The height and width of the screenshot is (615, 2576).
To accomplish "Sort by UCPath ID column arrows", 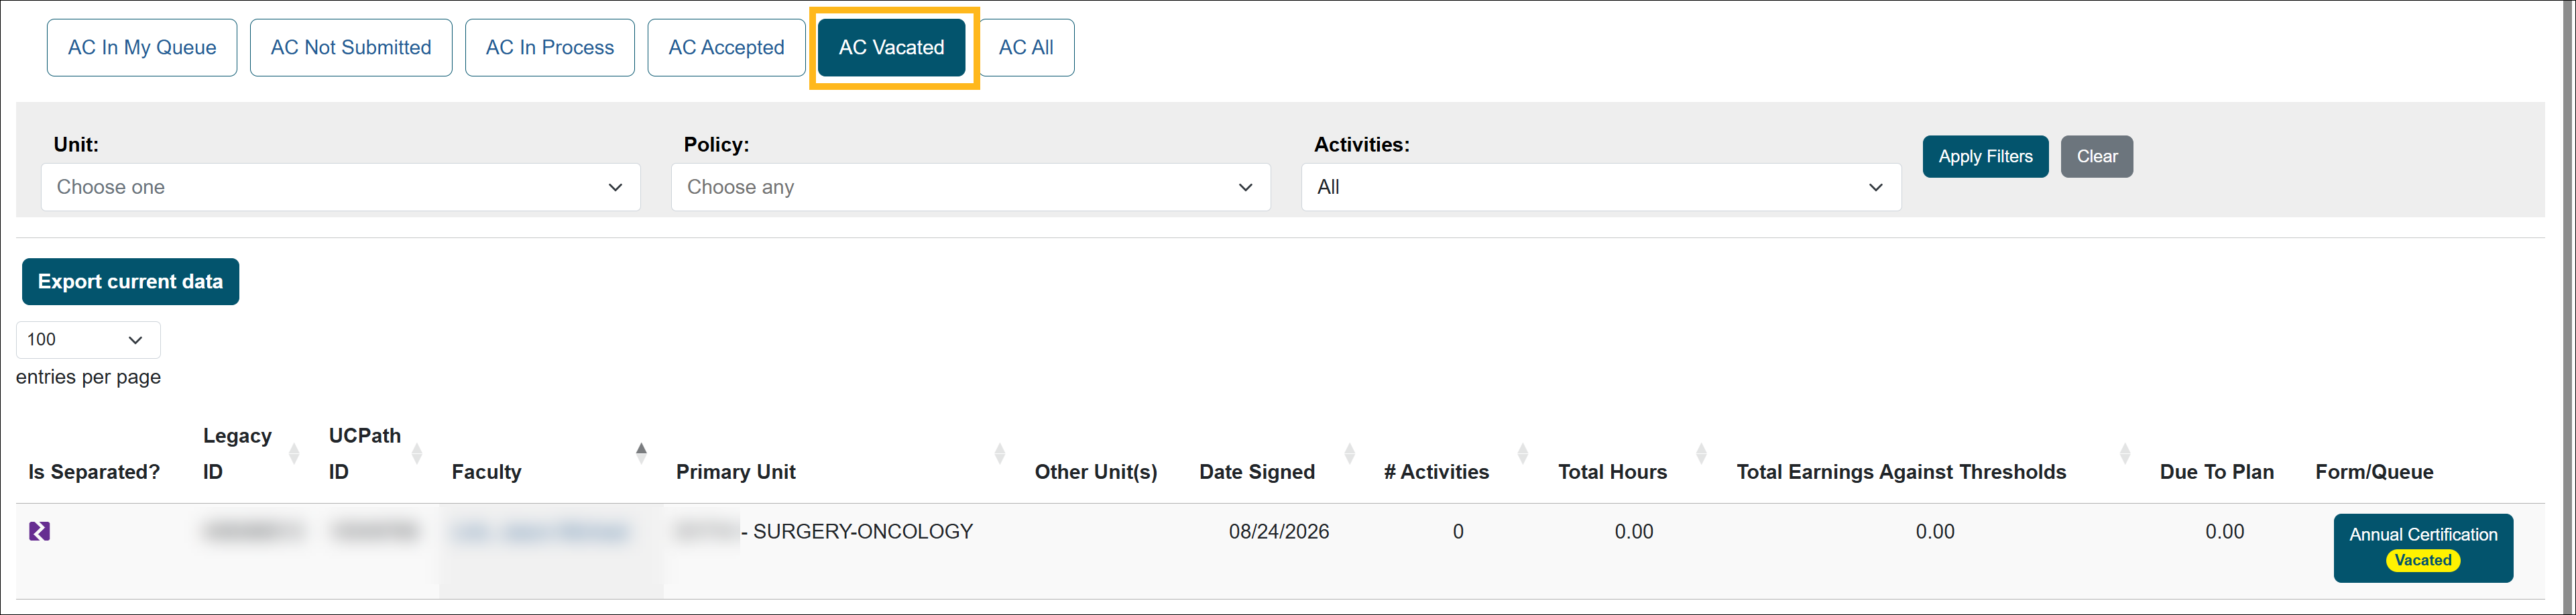I will click(x=417, y=454).
